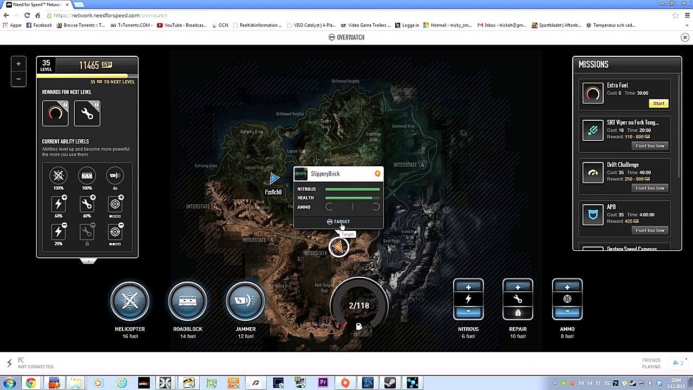Add ammo with the Ammo plus button
693x390 pixels.
click(567, 288)
